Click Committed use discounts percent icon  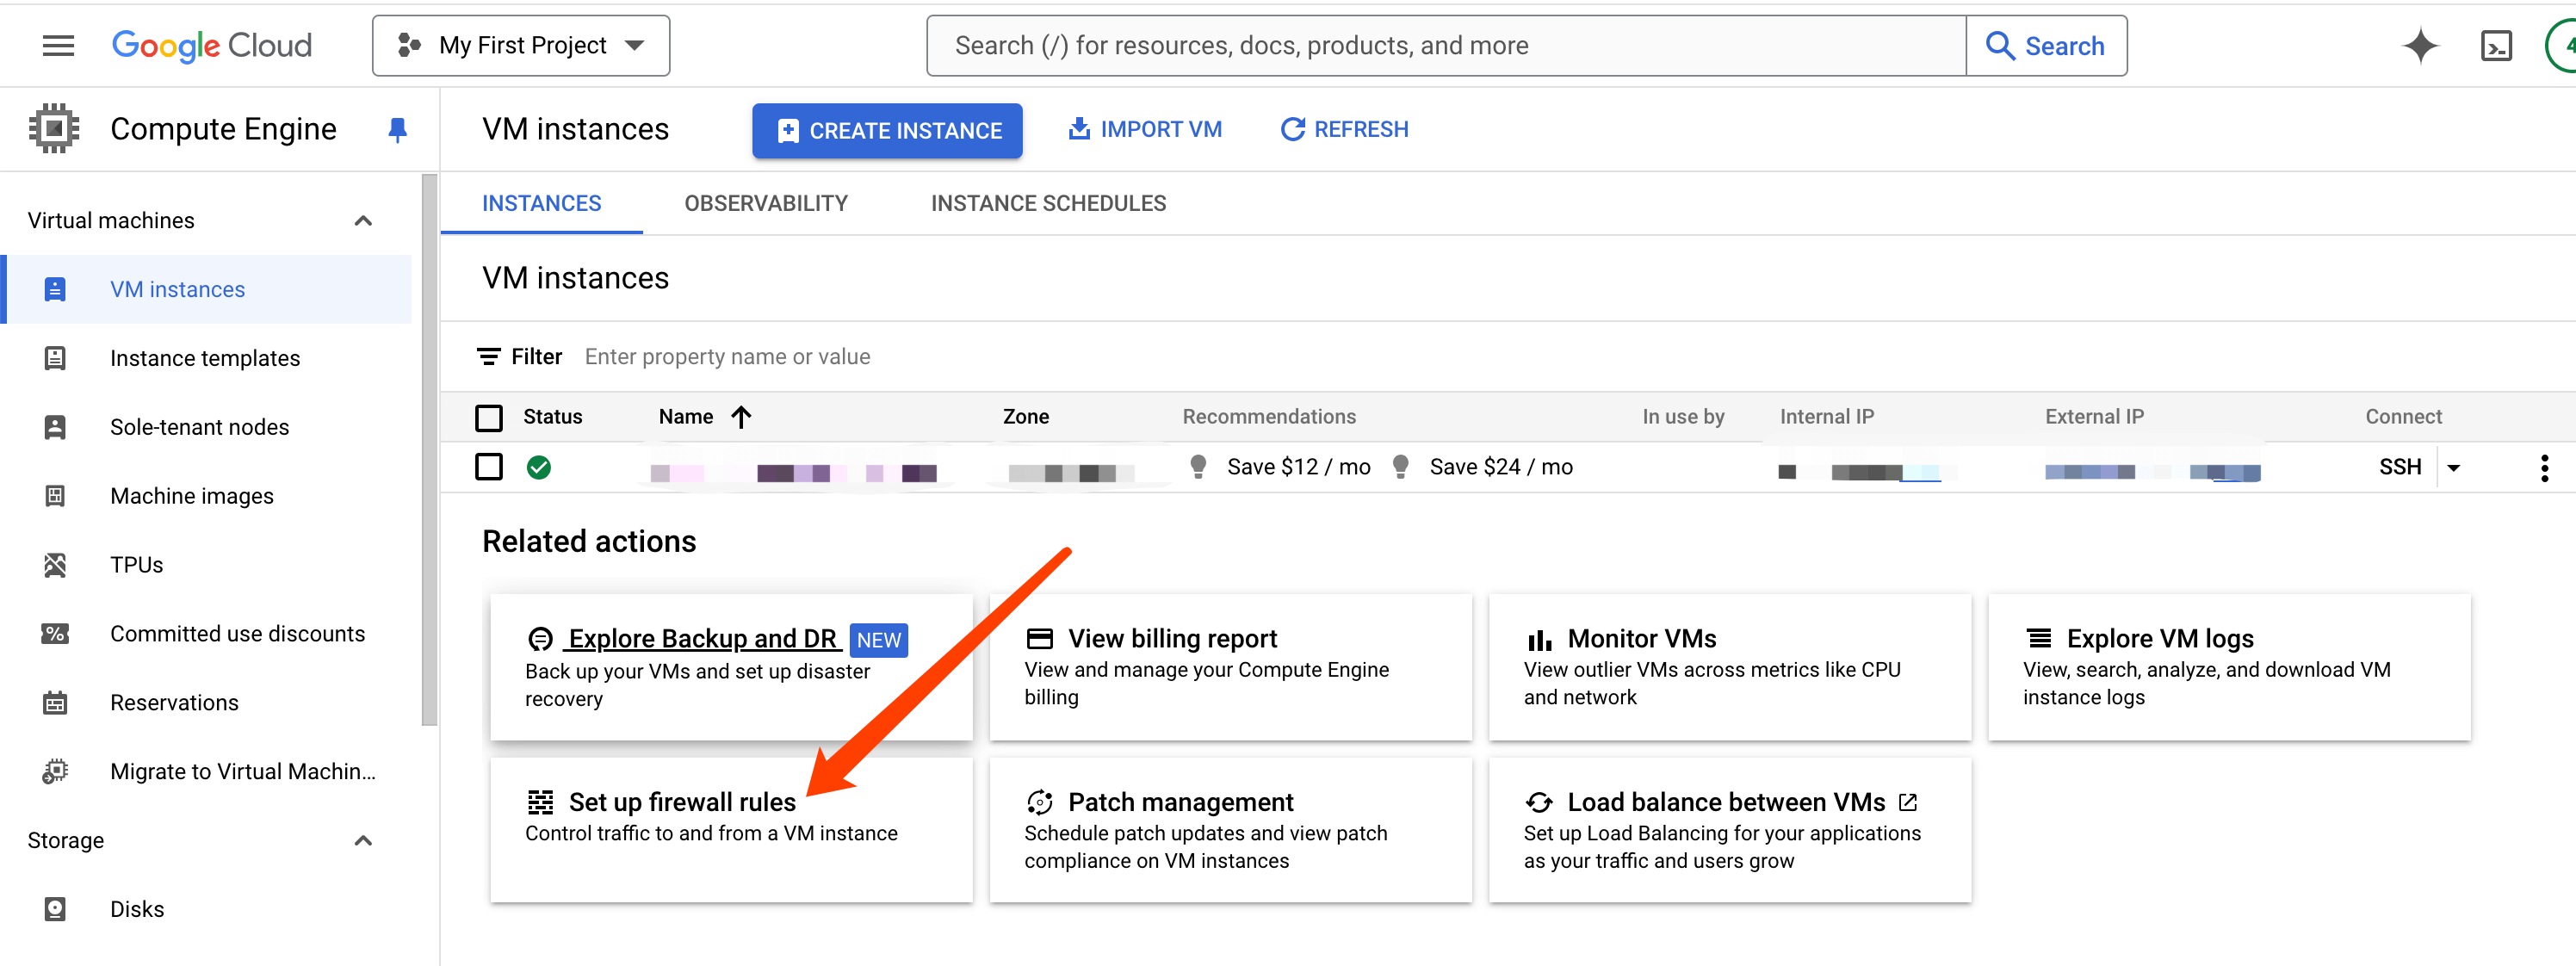tap(55, 634)
